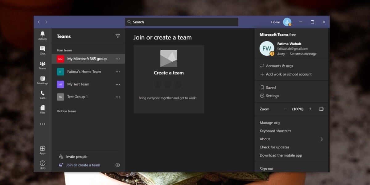The image size is (370, 185).
Task: Select My Test Team
Action: [88, 84]
